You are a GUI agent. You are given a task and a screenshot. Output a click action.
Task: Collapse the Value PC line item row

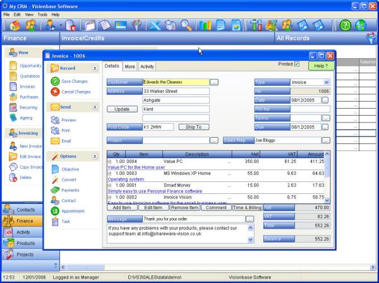click(109, 162)
